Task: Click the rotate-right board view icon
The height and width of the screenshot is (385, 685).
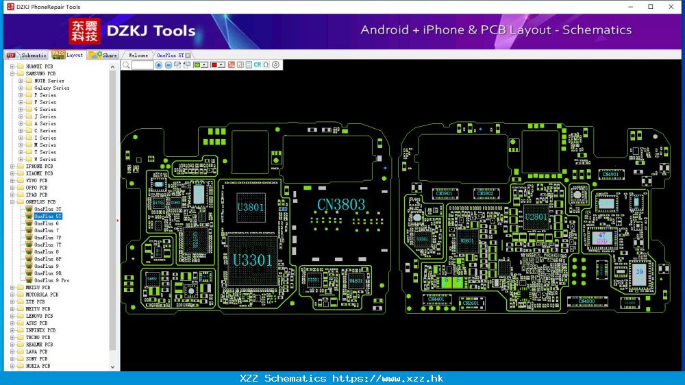Action: coord(177,65)
